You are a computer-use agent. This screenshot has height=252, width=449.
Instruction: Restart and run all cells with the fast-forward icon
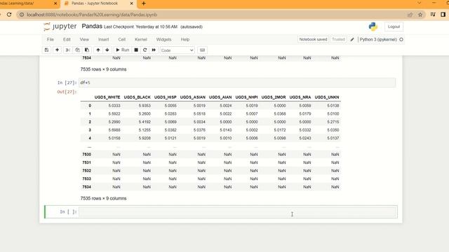[x=154, y=50]
